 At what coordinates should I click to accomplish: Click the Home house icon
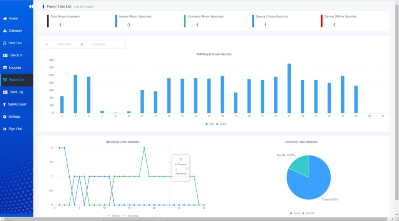5,18
